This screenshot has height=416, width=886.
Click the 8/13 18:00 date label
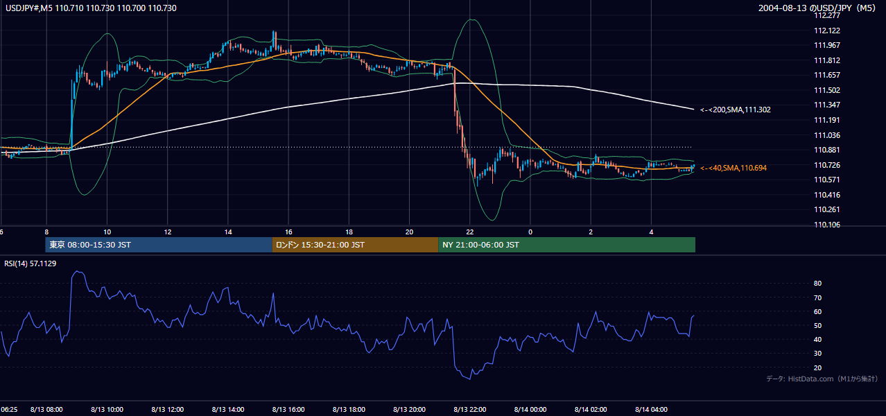click(349, 410)
